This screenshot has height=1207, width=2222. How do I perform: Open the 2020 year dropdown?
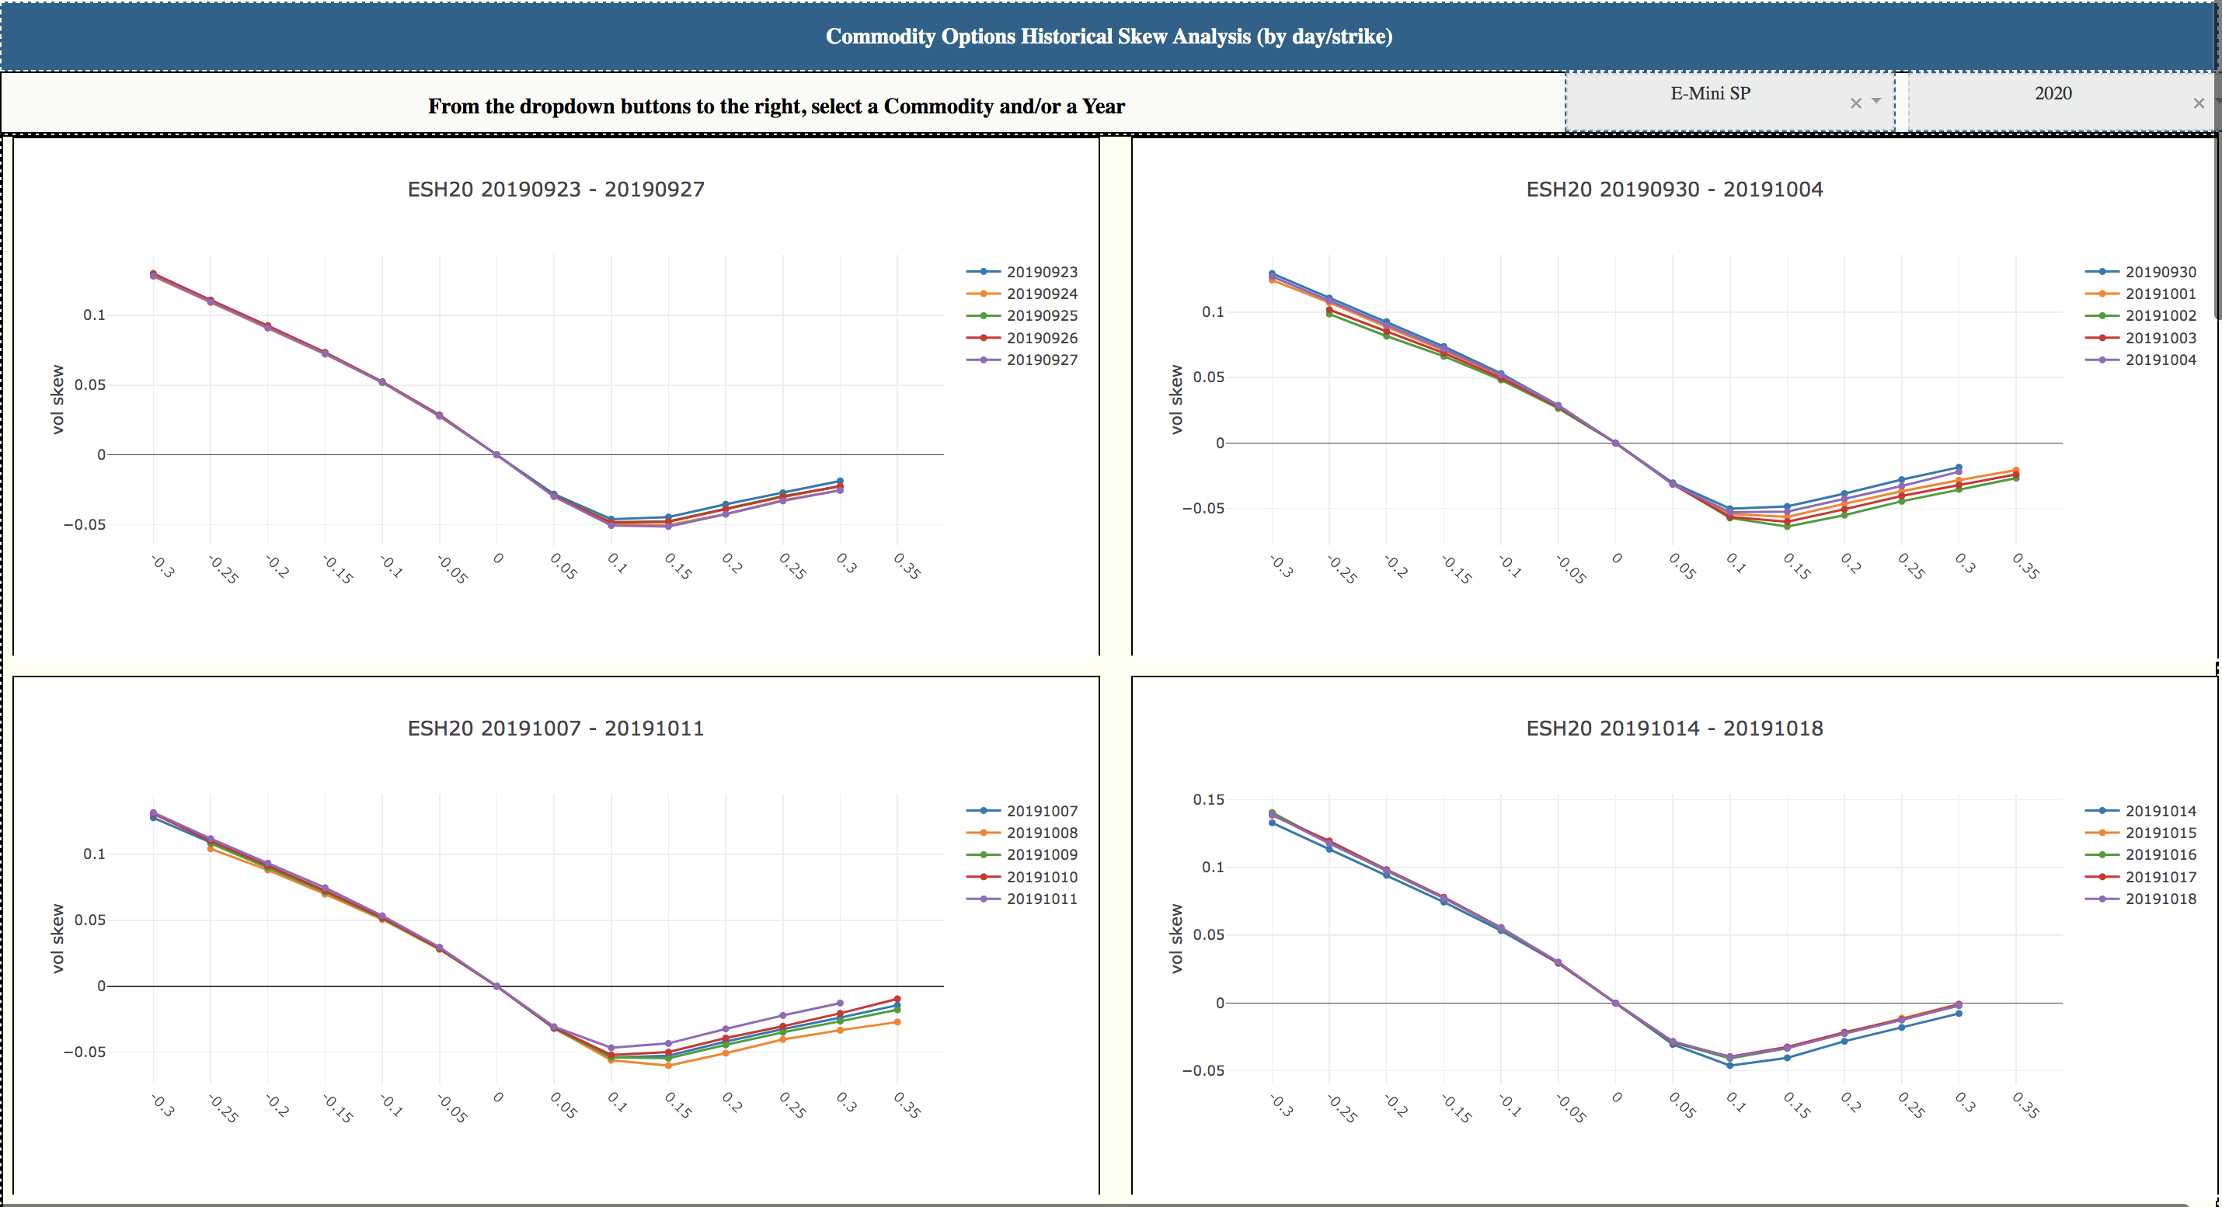tap(2053, 94)
